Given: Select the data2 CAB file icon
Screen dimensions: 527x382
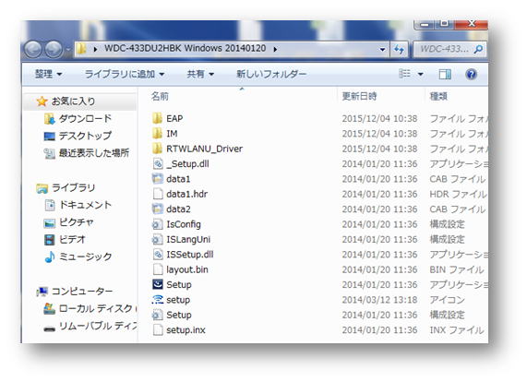Looking at the screenshot, I should click(157, 209).
